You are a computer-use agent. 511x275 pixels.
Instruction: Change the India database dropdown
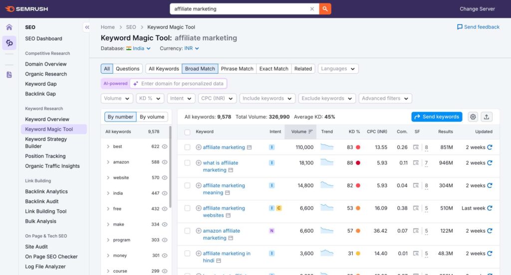pos(139,48)
